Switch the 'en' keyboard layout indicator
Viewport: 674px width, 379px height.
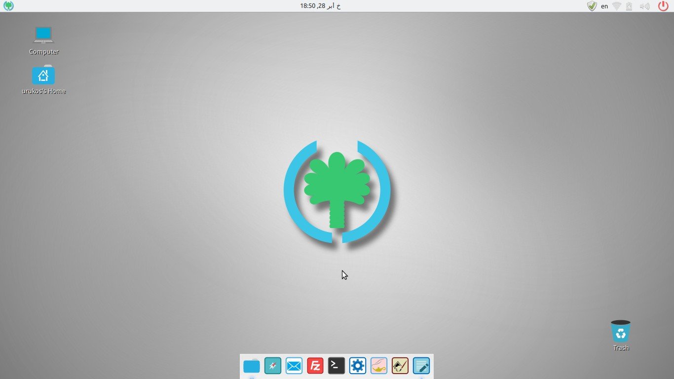coord(604,6)
